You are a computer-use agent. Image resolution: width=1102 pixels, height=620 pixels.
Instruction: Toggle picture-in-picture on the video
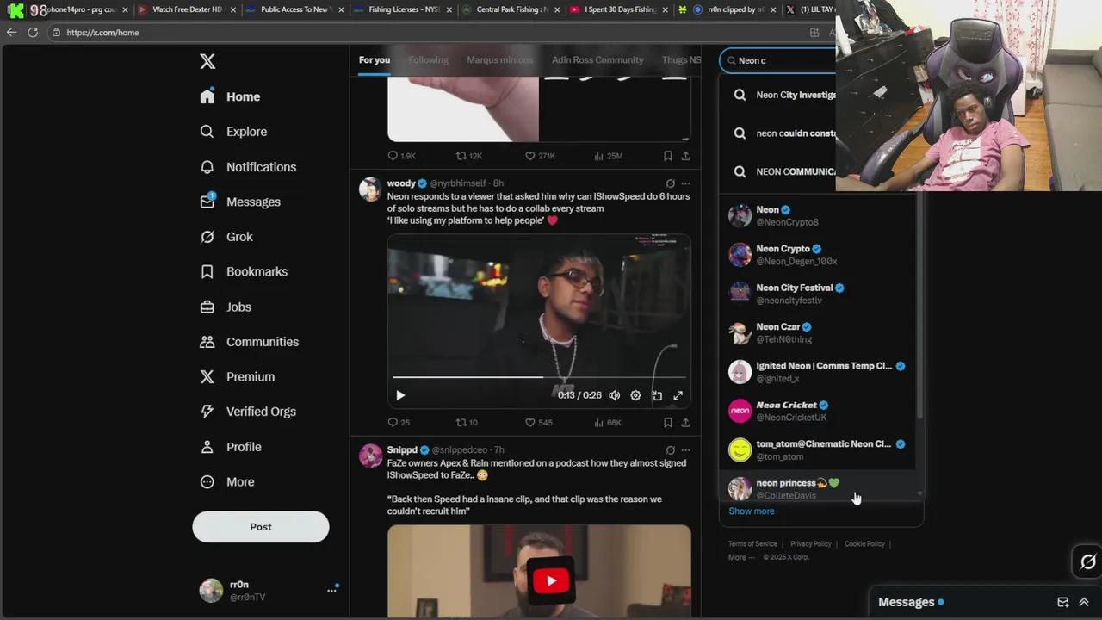657,395
